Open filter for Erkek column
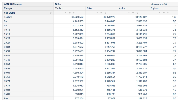Image resolution: width=182 pixels, height=105 pixels. coord(106,13)
